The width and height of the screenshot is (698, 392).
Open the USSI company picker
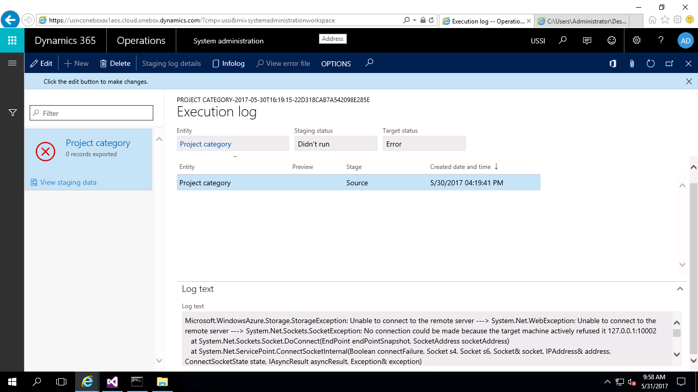point(538,41)
